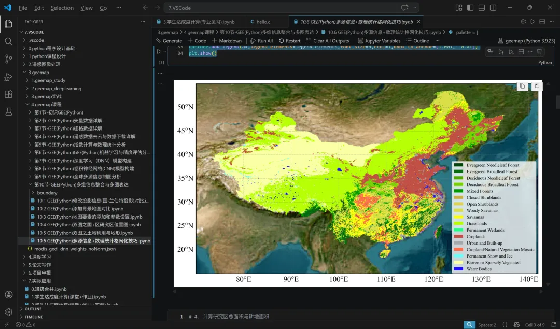Open 10.3 GEE(Python)地图要素的添加和参数设置.ipynb file
The height and width of the screenshot is (329, 560).
90,217
